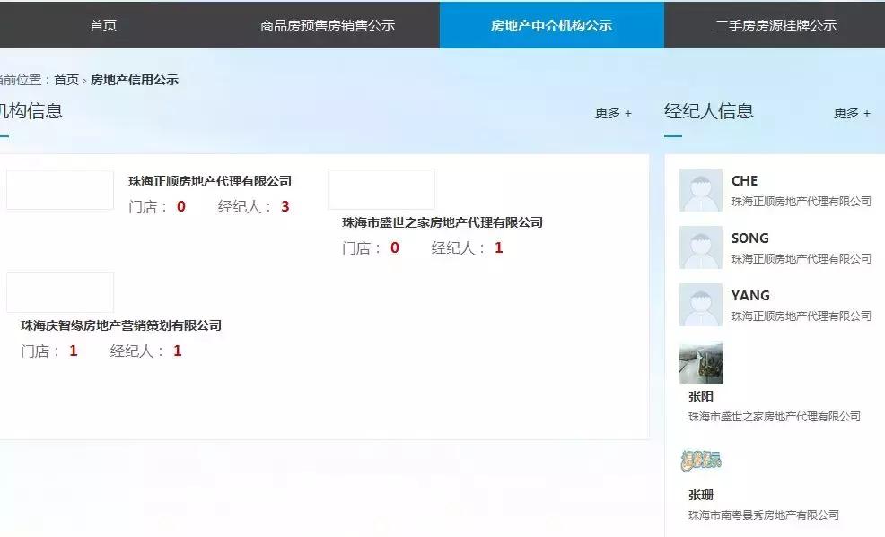The height and width of the screenshot is (537, 885).
Task: Switch to the 首页 tab
Action: (101, 25)
